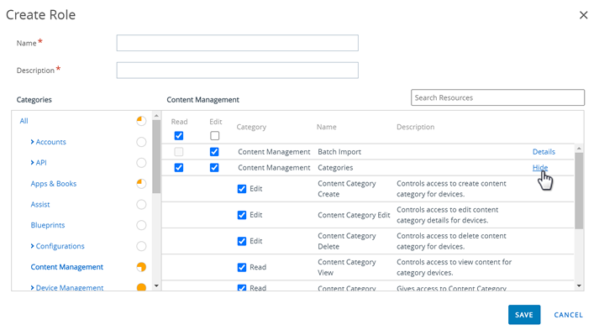Click Content Category Edit name text

(354, 215)
